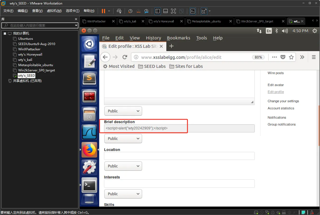Open page actions three-dots menu
The width and height of the screenshot is (320, 215).
[274, 57]
